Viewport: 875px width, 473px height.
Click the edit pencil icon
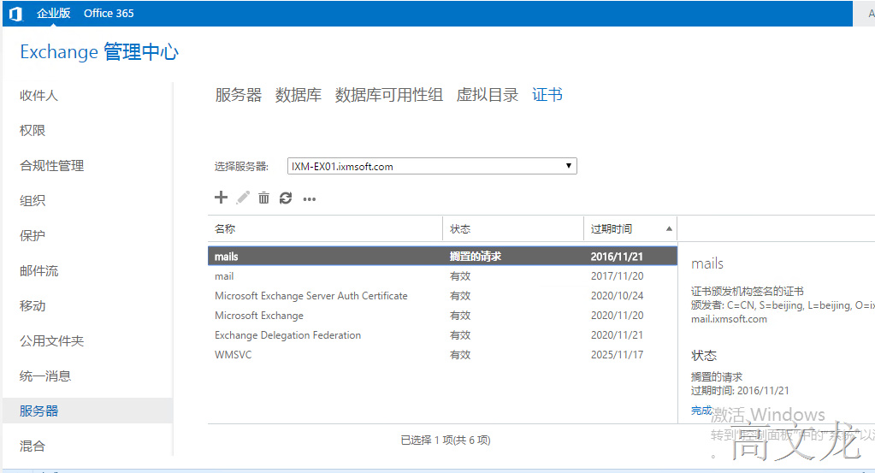(x=243, y=198)
